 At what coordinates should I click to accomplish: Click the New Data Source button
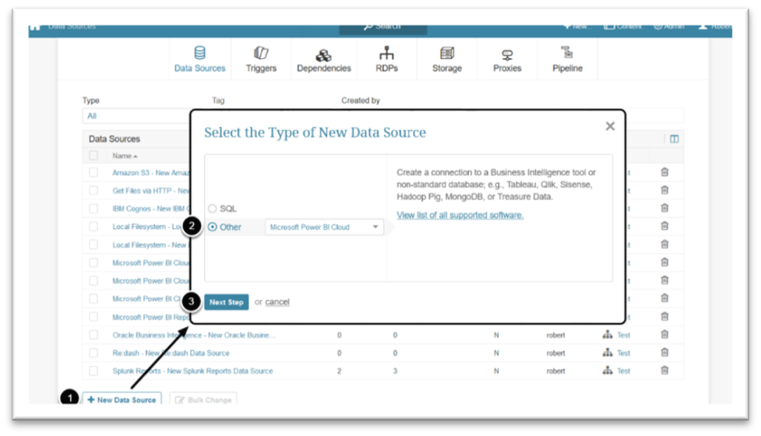[x=122, y=399]
